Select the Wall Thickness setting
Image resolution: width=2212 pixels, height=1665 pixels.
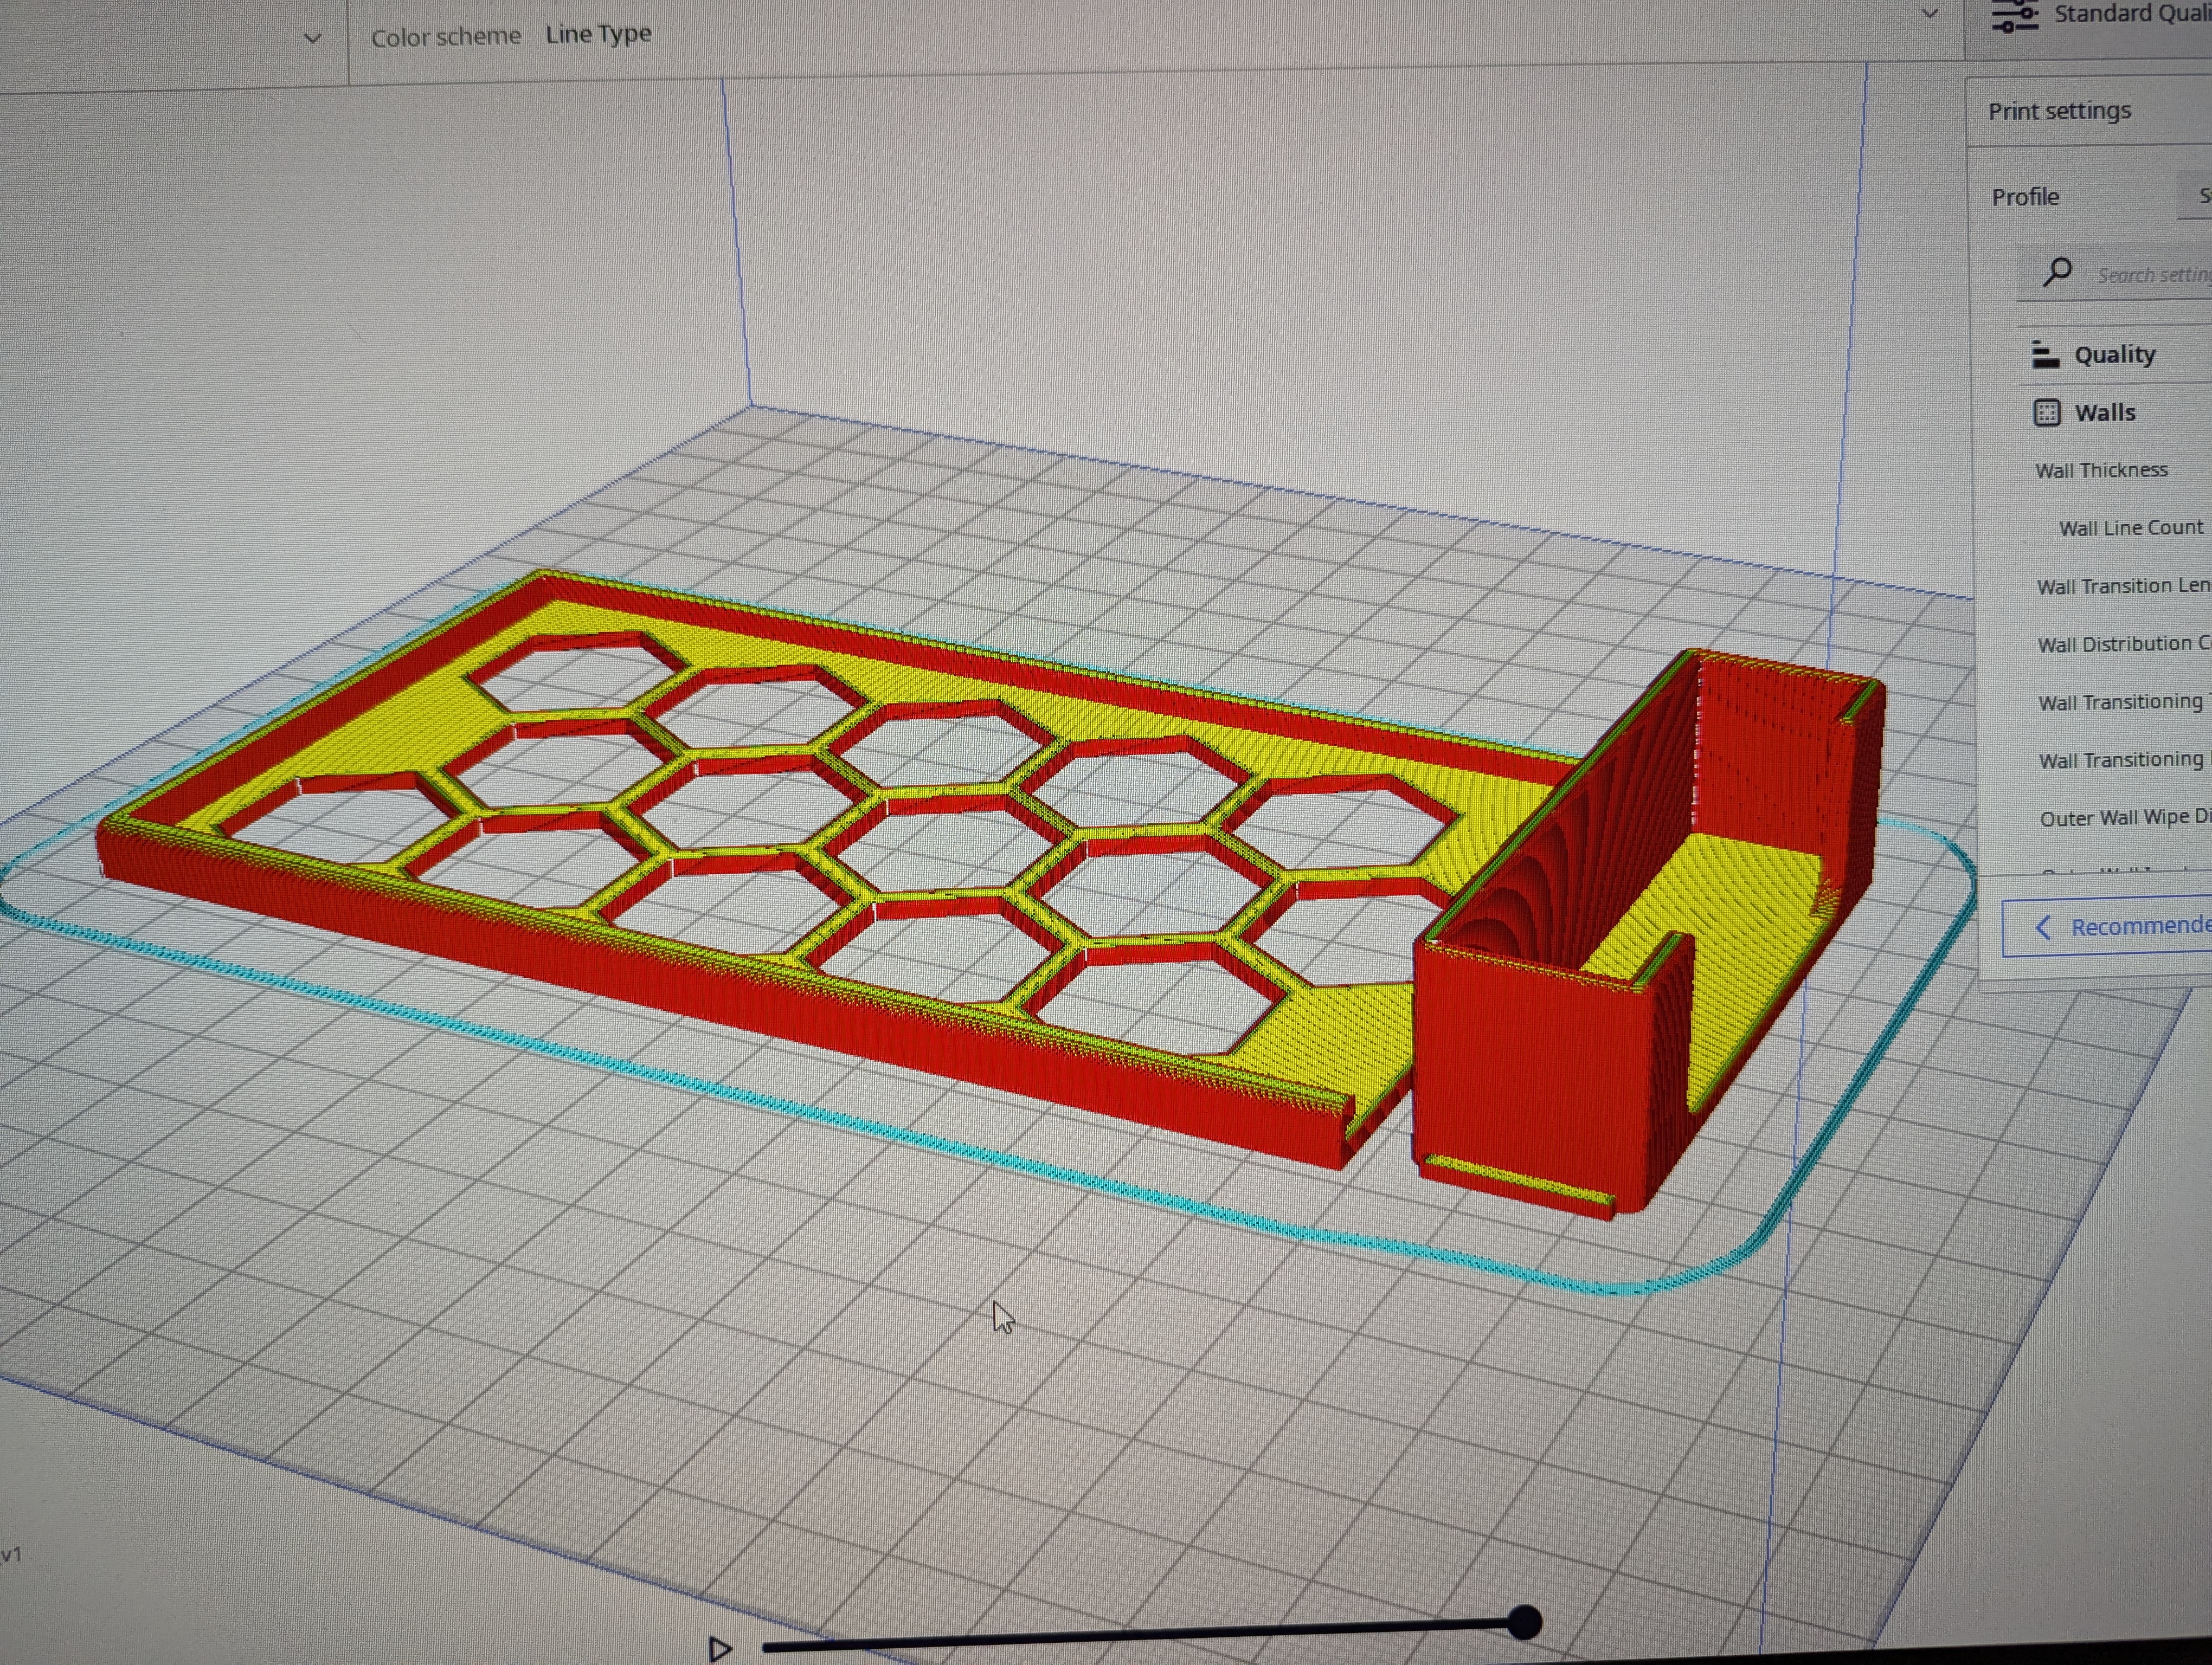2101,470
